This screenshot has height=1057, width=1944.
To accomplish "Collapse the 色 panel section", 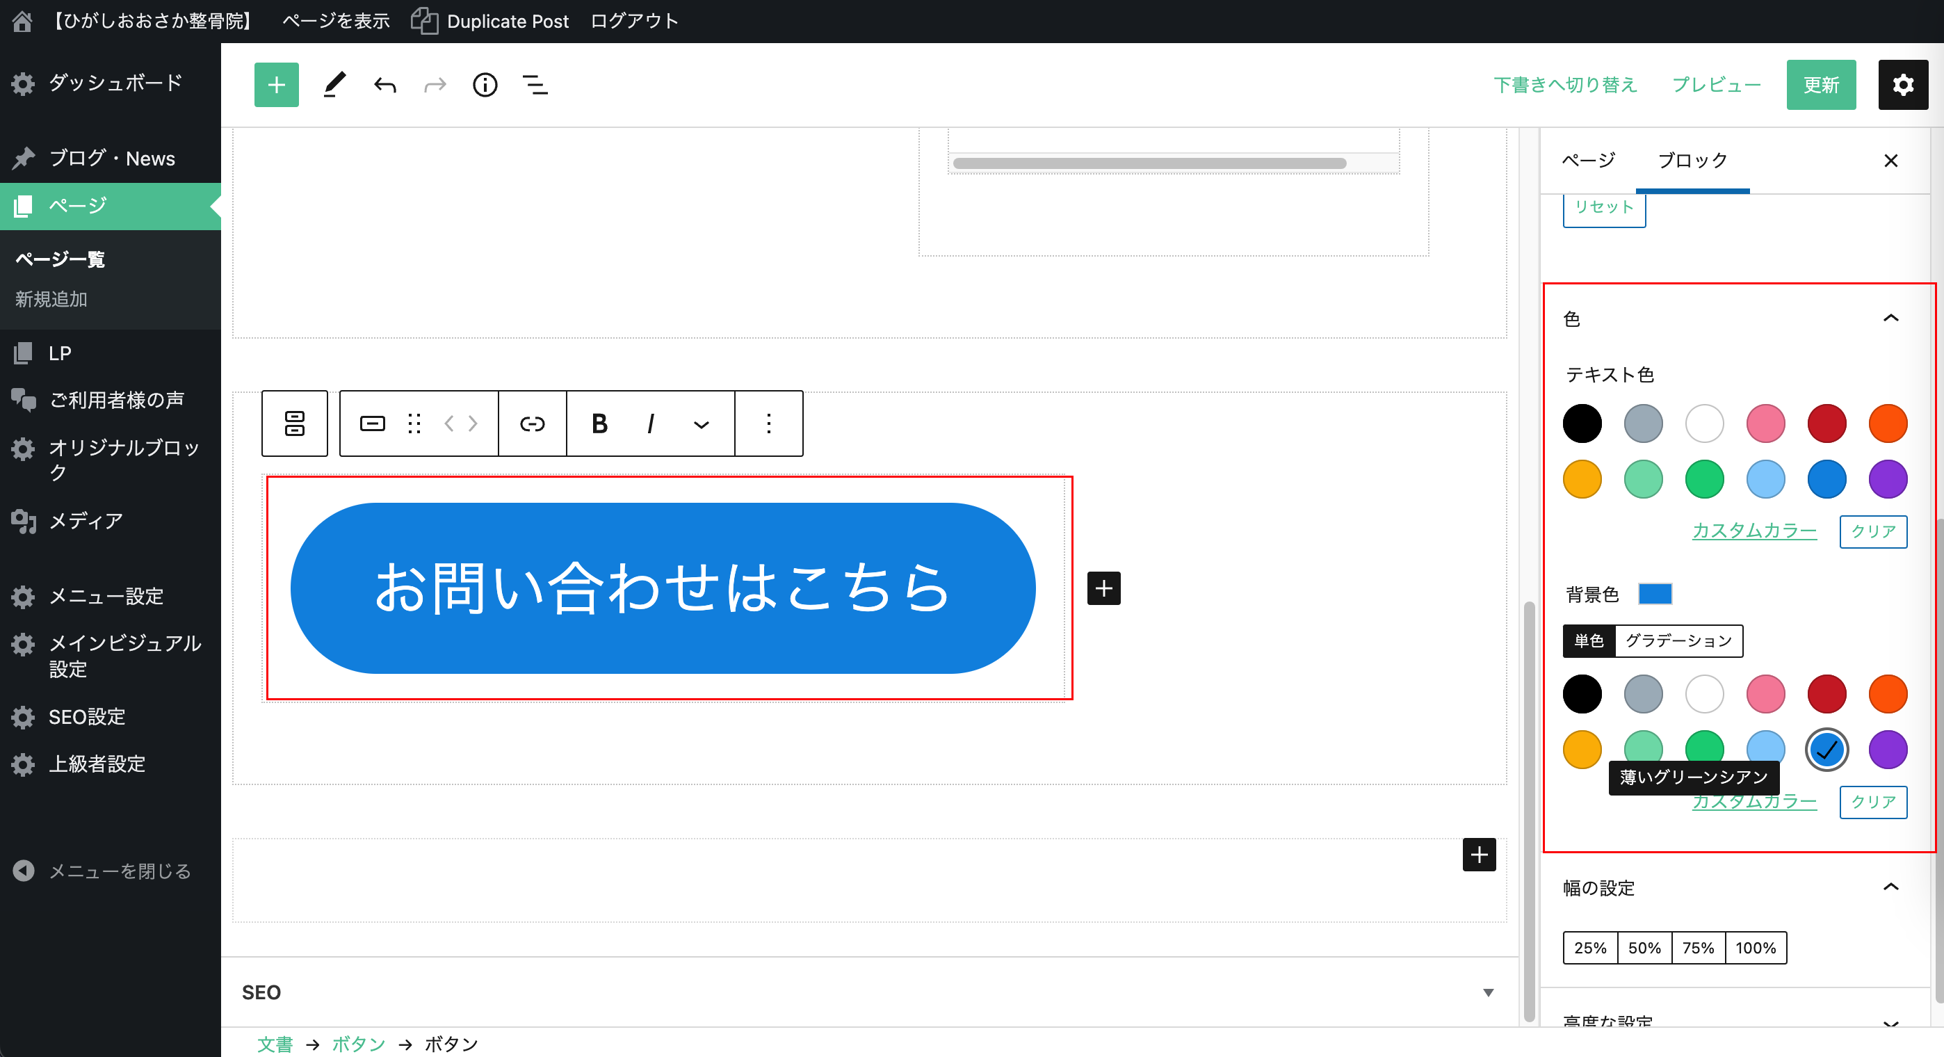I will click(1890, 318).
